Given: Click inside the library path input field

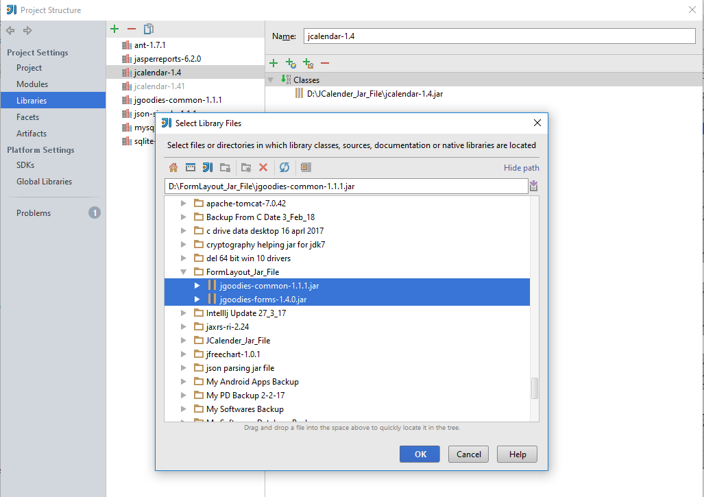Looking at the screenshot, I should tap(343, 186).
